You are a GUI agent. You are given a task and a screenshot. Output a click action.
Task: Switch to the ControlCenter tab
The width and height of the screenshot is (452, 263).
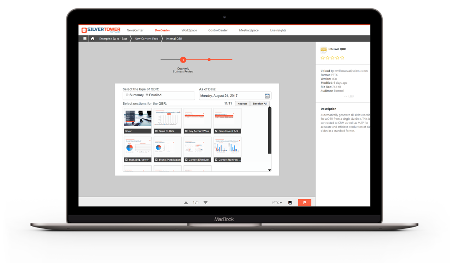pos(218,30)
